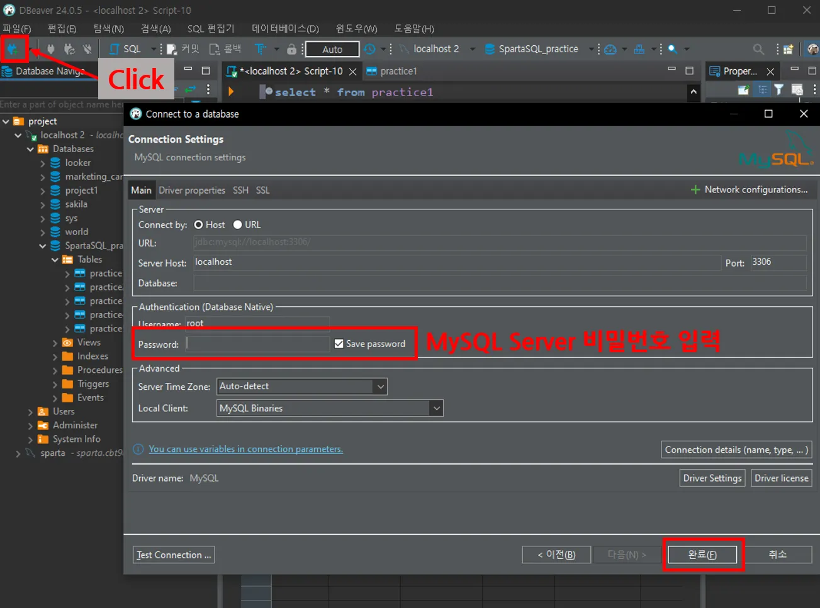This screenshot has height=608, width=820.
Task: Open the dashboard gauge icon
Action: (610, 49)
